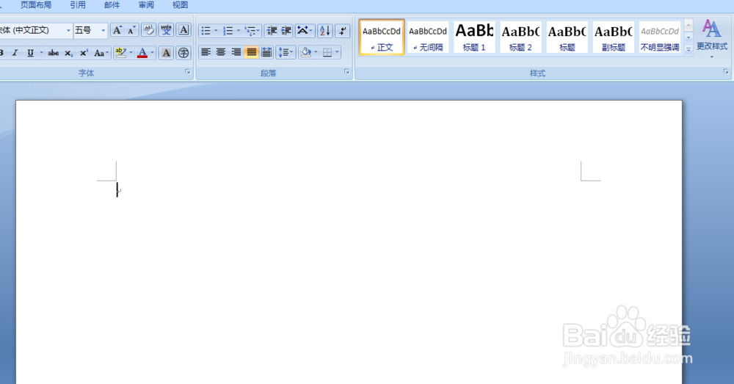Viewport: 734px width, 384px height.
Task: Apply the 不明显强调 style
Action: pyautogui.click(x=660, y=37)
